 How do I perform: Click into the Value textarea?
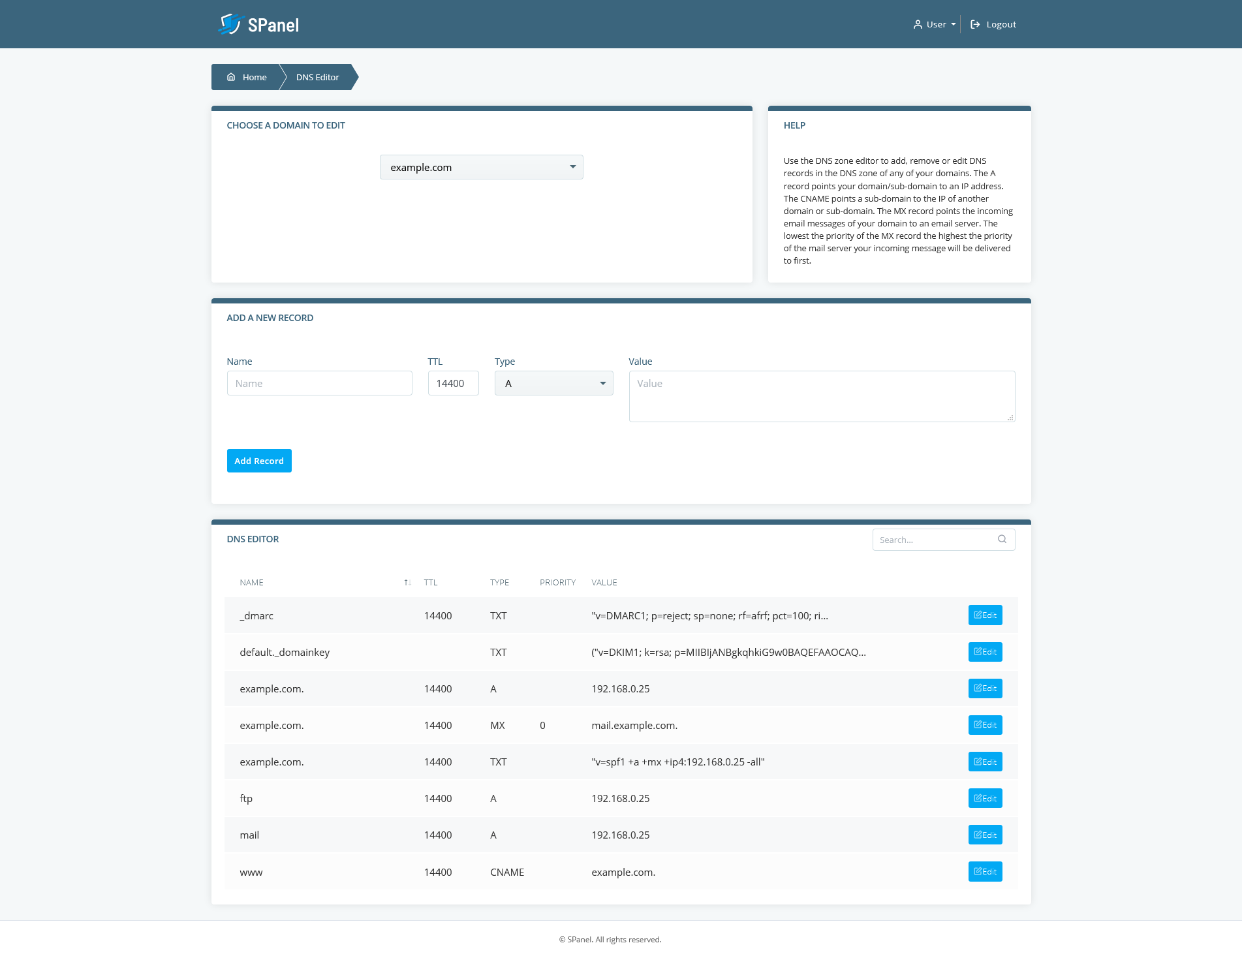[821, 396]
